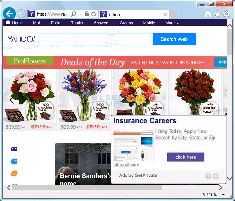
Task: Click the Deals of the Day banner text
Action: (x=92, y=62)
